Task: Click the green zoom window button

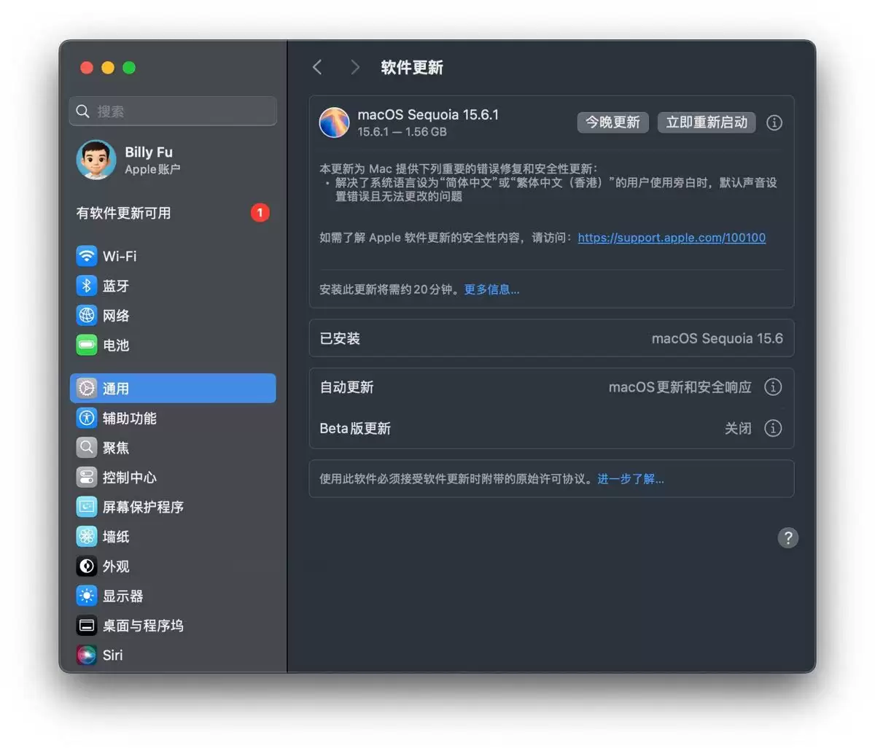Action: 129,68
